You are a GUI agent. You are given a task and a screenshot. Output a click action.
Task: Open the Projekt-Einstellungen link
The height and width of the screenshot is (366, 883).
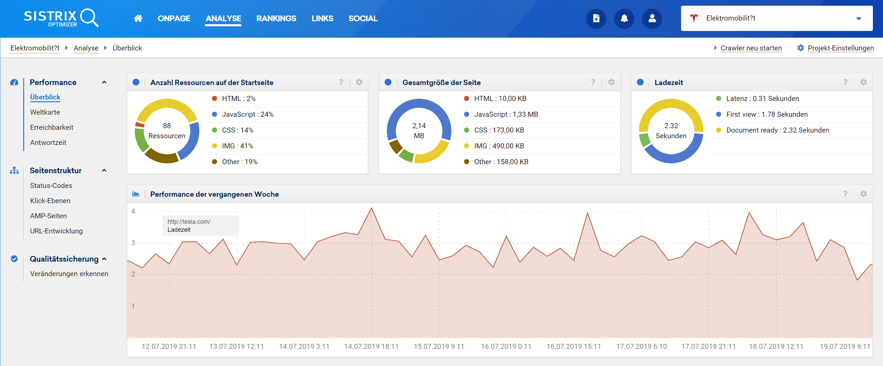(x=840, y=48)
